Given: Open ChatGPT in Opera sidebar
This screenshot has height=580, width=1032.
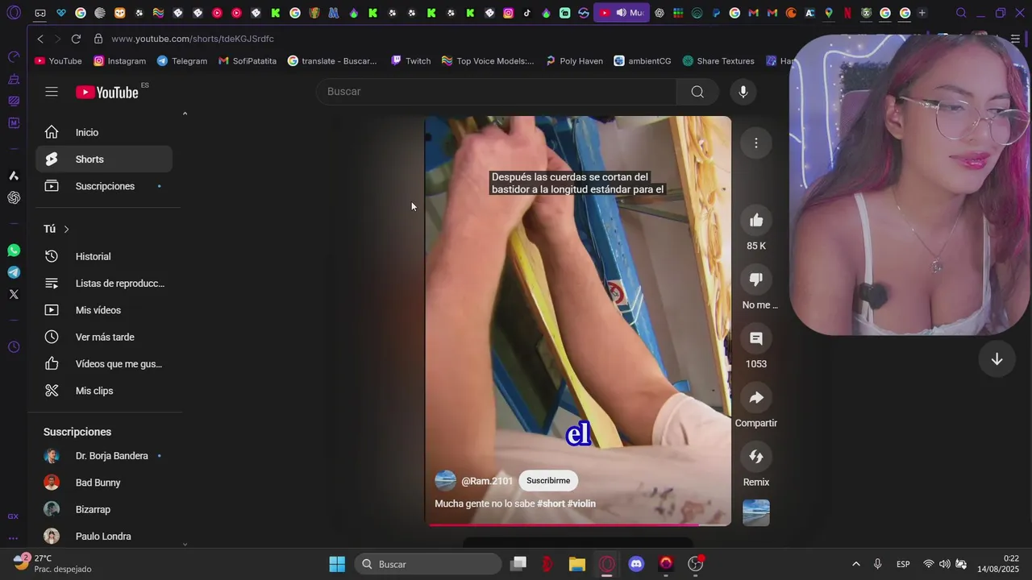Looking at the screenshot, I should 14,197.
